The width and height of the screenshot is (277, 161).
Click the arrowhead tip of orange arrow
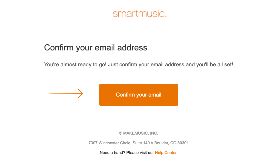[x=82, y=93]
